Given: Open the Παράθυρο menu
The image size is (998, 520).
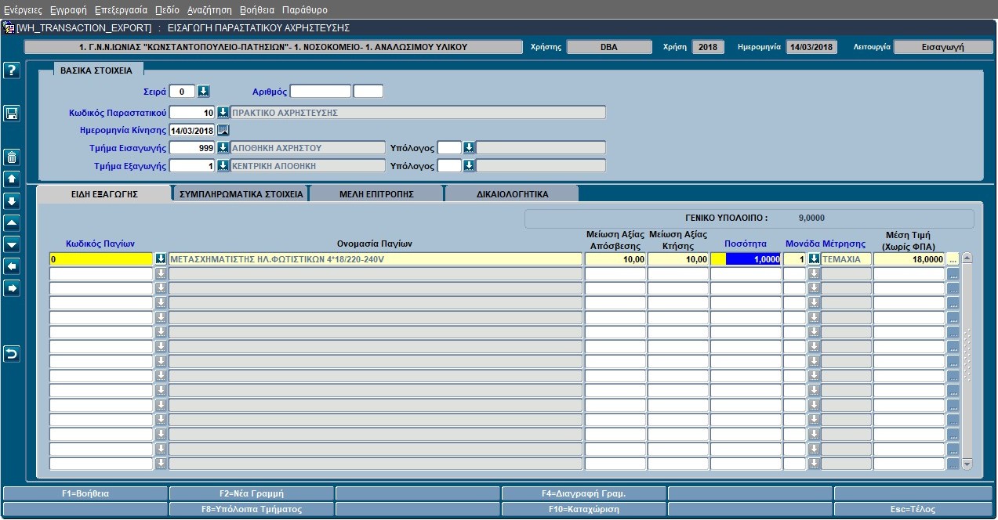Looking at the screenshot, I should pyautogui.click(x=304, y=10).
